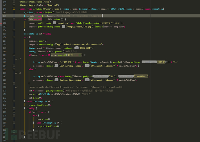Click the charsetName hint before "GBK"

coord(101,76)
